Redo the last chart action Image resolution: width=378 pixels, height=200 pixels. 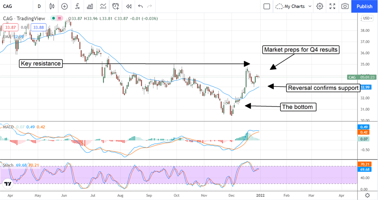tap(149, 6)
